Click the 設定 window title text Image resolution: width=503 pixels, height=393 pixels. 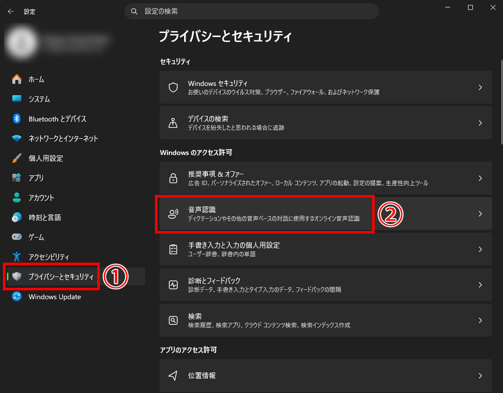pyautogui.click(x=30, y=11)
